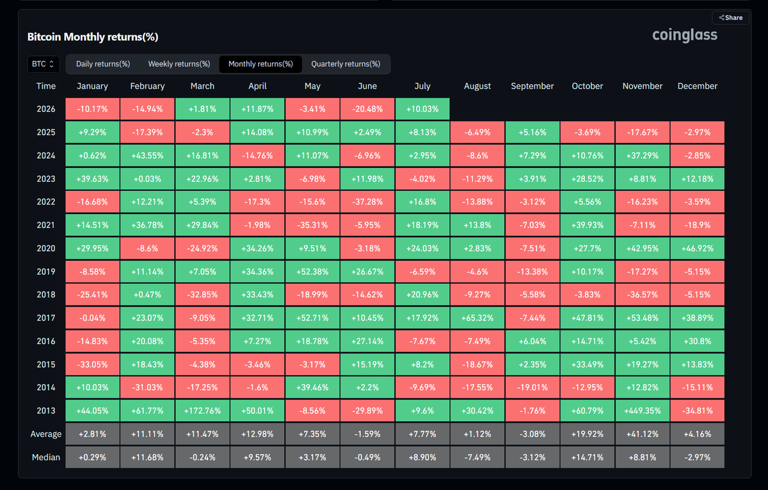Click the Share button

tap(730, 18)
